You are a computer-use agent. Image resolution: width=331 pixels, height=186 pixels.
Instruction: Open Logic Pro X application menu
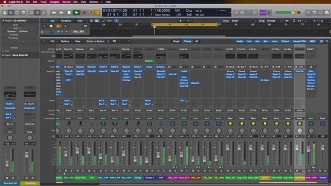click(x=16, y=2)
